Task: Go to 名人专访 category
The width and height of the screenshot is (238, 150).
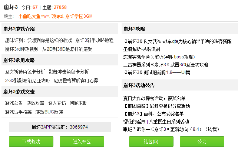Action: [x=57, y=103]
